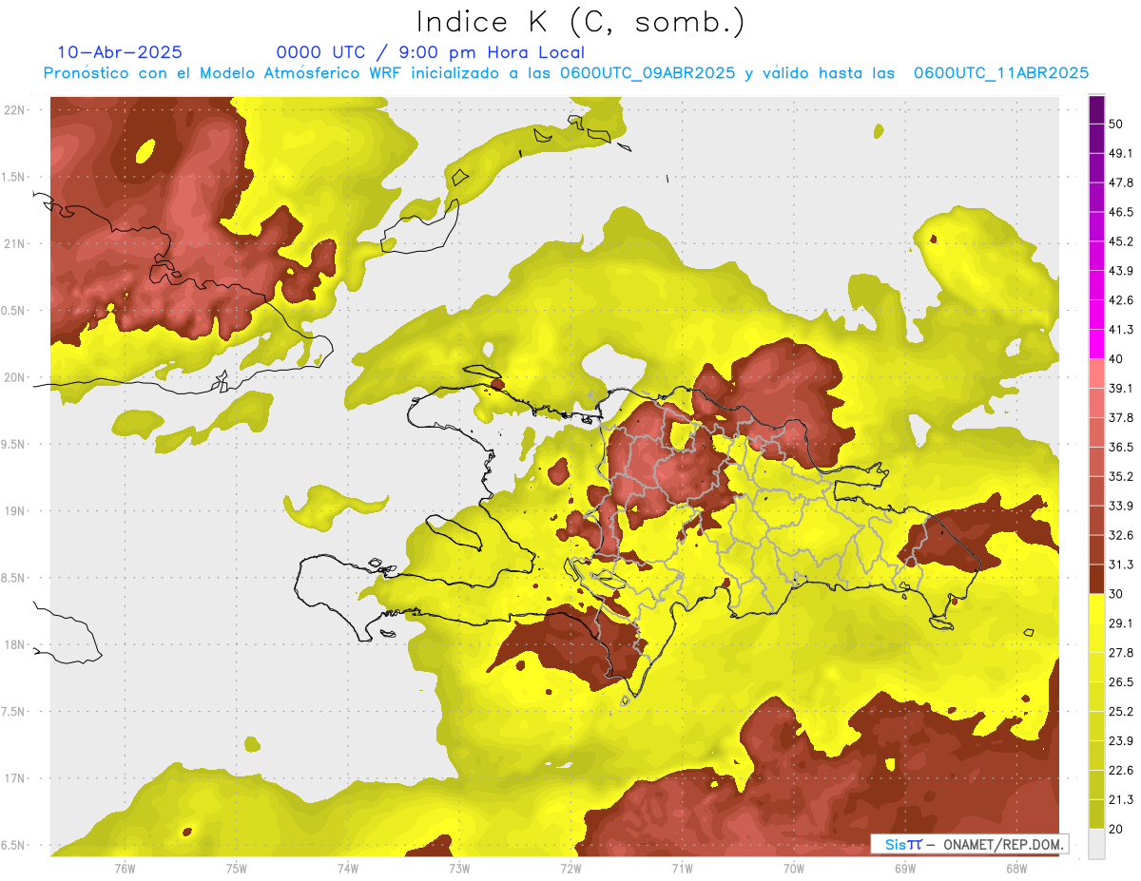Click the '0000 UTC / 9:00 pm Hora Local' time label

click(x=430, y=52)
